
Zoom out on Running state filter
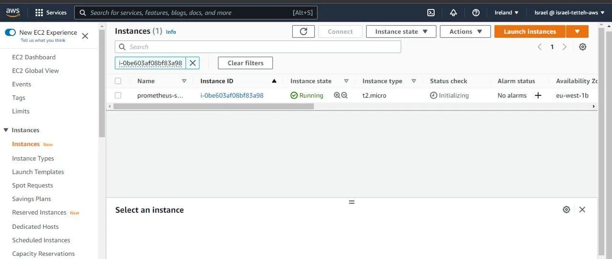pyautogui.click(x=344, y=95)
